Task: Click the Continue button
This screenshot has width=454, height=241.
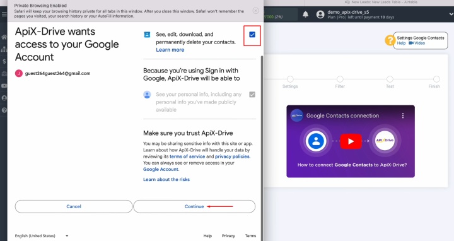Action: pyautogui.click(x=194, y=206)
